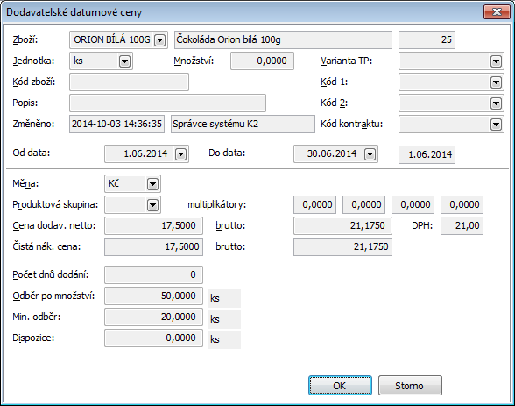This screenshot has width=515, height=406.
Task: Open the Od data date picker
Action: coord(181,153)
